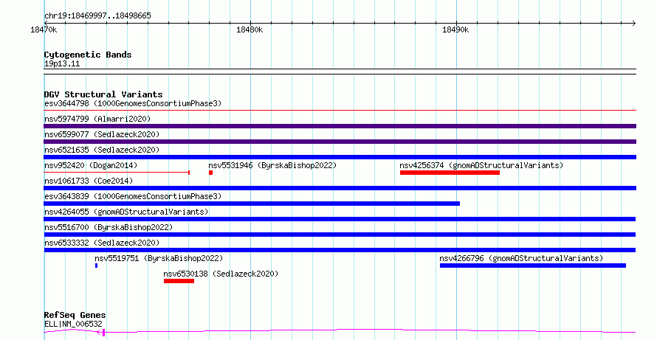Click the arrowhead ending the coordinate ruler

[634, 24]
